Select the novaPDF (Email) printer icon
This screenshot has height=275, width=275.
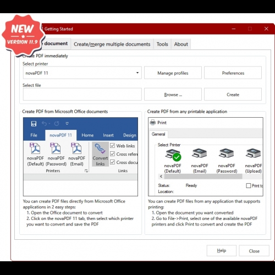(x=200, y=153)
